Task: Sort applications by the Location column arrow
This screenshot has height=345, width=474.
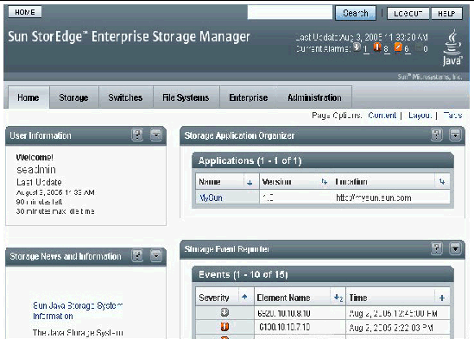Action: click(442, 182)
